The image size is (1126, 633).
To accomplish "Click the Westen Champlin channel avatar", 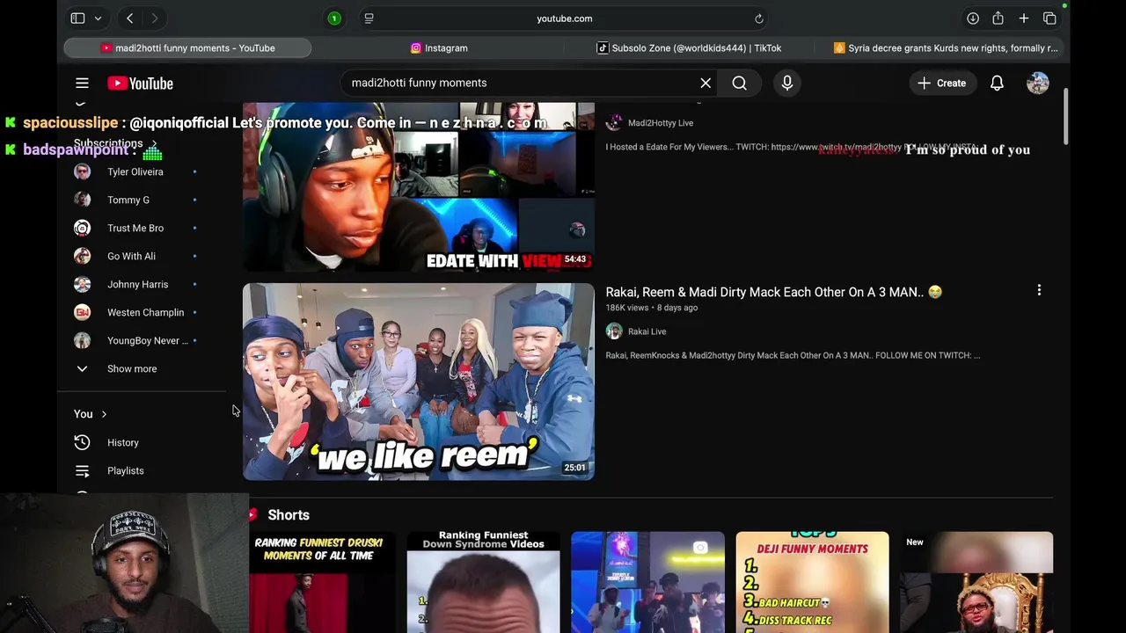I will (82, 312).
